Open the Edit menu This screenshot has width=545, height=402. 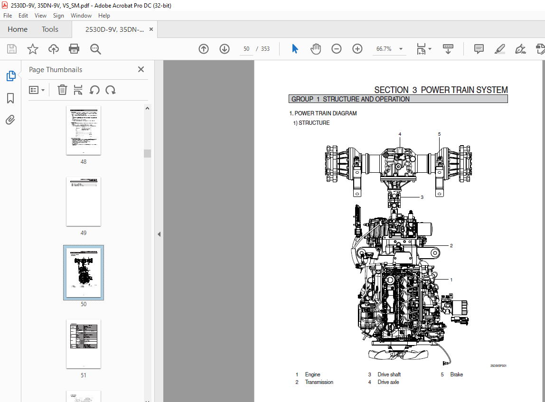pyautogui.click(x=23, y=16)
